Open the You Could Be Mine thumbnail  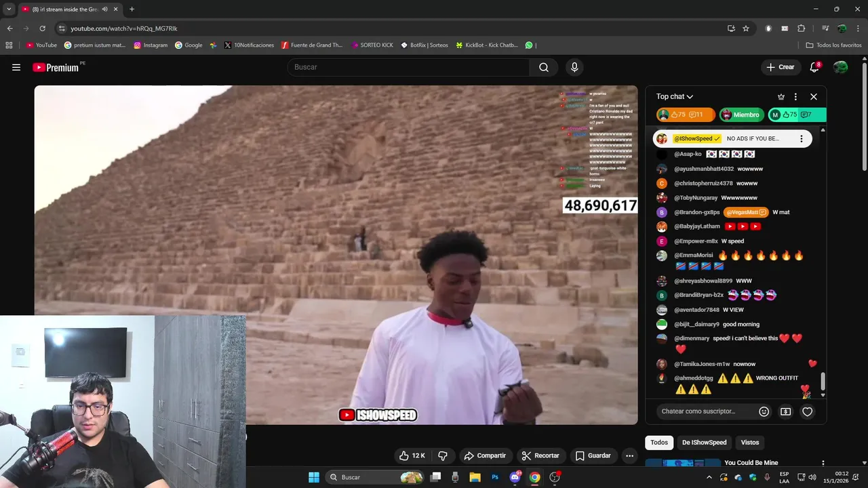coord(683,464)
